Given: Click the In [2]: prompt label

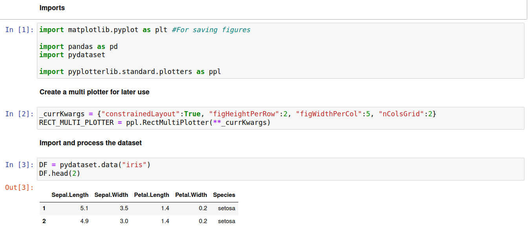Looking at the screenshot, I should [x=20, y=114].
